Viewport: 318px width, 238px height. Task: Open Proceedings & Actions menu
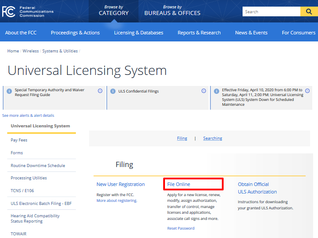click(x=75, y=33)
